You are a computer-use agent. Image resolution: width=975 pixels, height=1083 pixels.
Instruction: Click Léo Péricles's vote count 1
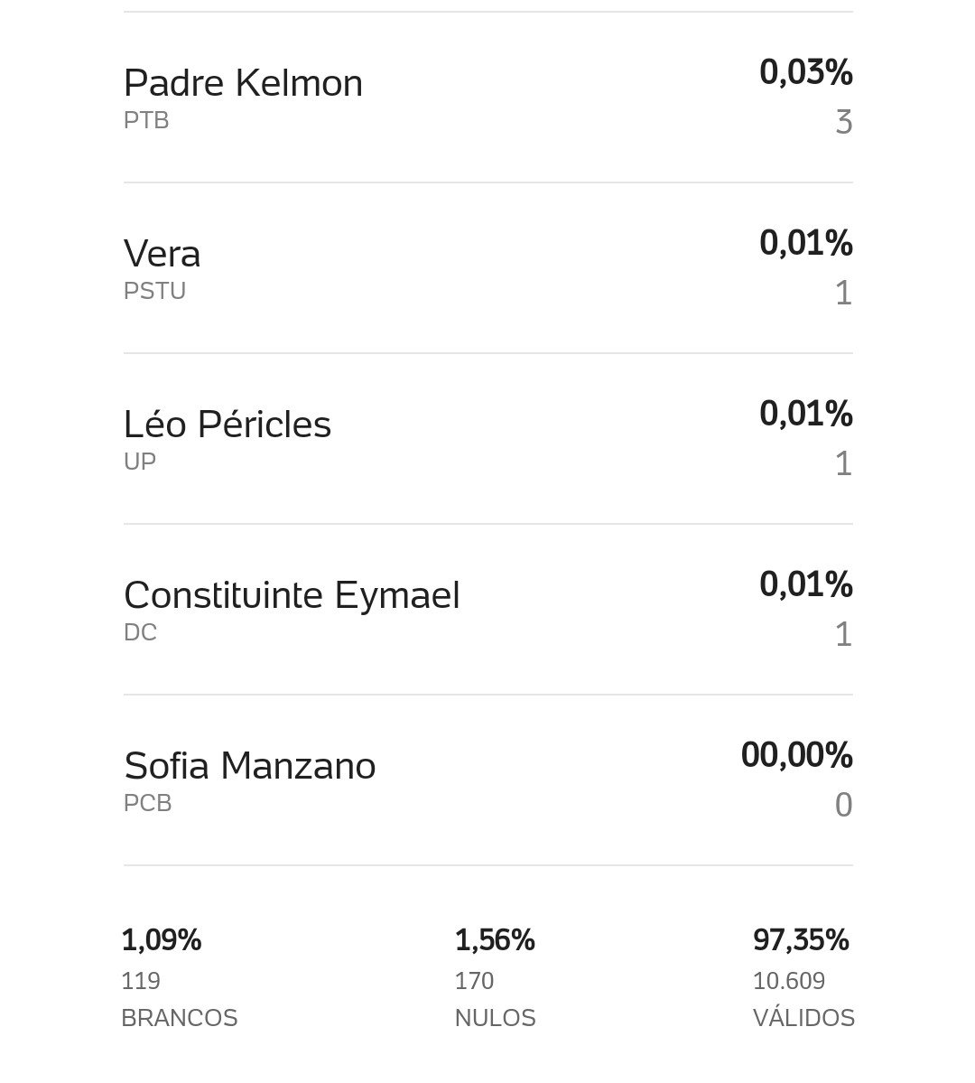point(844,463)
